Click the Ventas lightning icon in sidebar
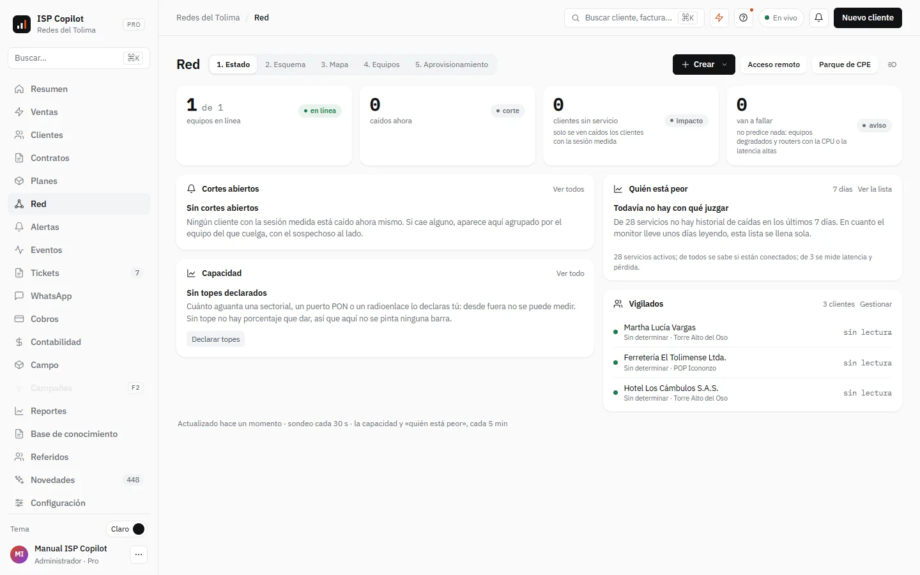920x575 pixels. pyautogui.click(x=19, y=112)
